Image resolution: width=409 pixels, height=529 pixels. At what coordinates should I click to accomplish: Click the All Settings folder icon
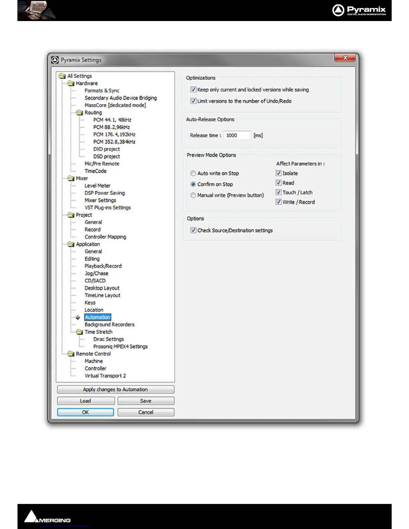click(x=62, y=76)
